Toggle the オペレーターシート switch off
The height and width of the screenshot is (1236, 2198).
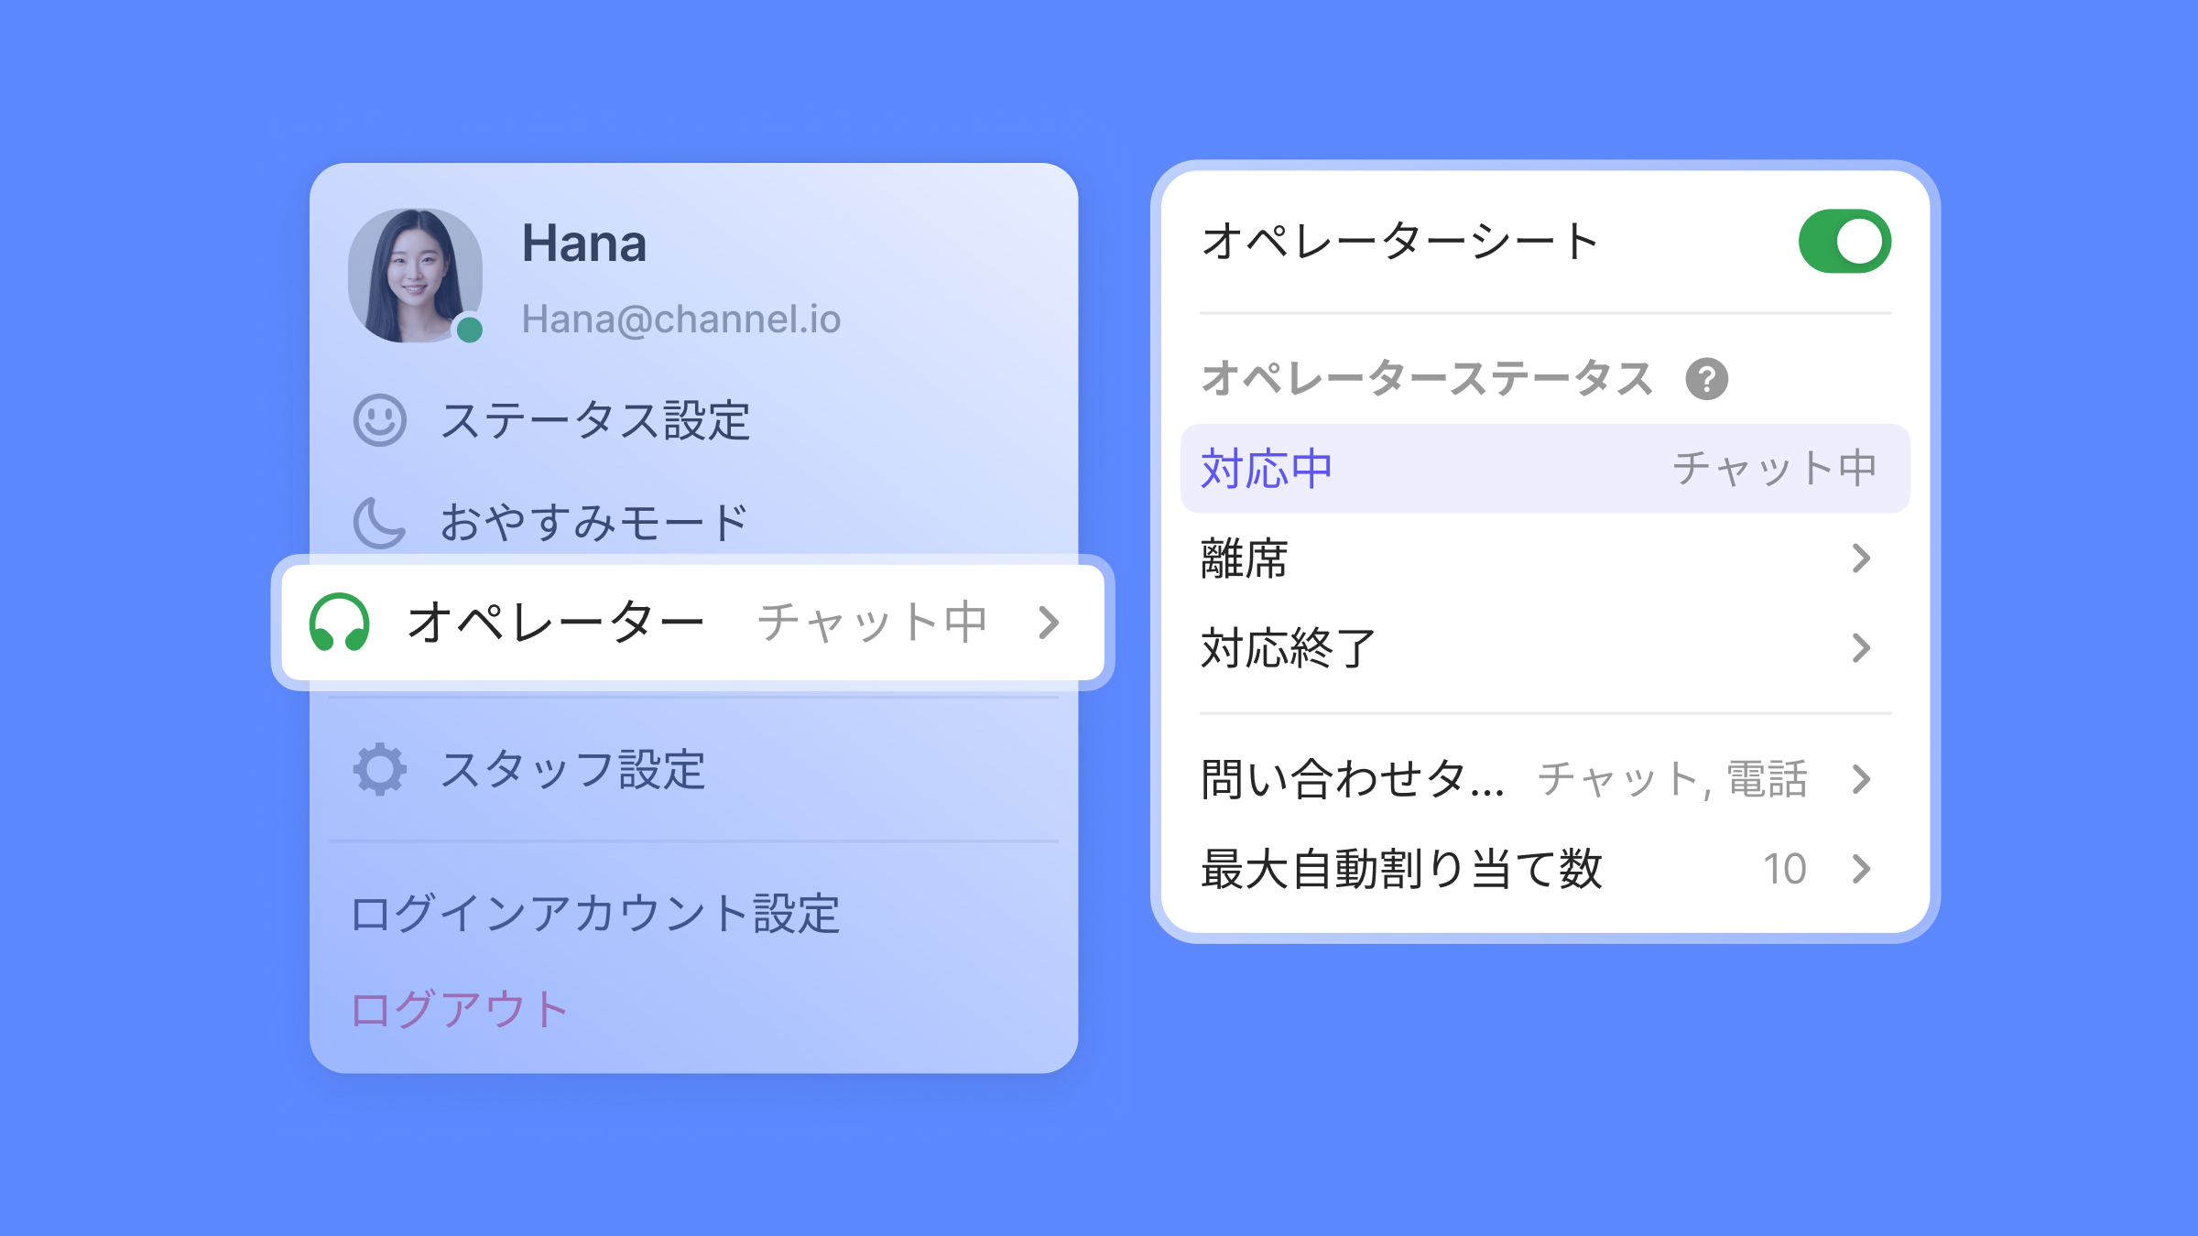[x=1844, y=242]
